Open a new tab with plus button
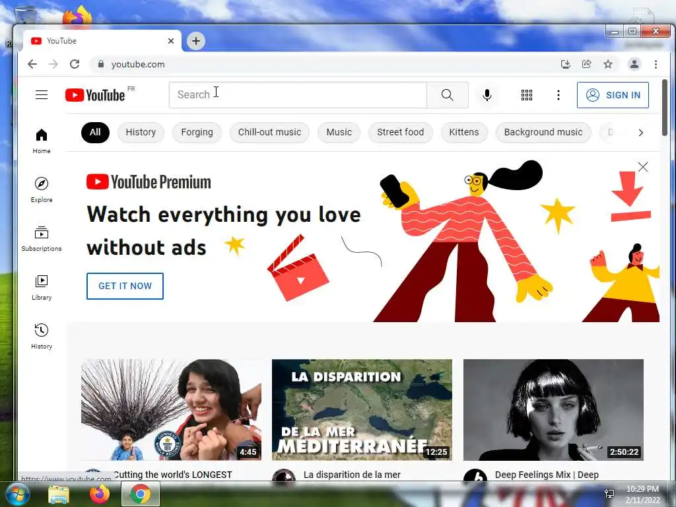 (x=196, y=41)
